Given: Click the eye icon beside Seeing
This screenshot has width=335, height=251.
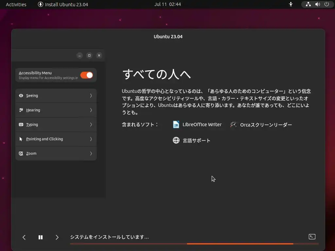Looking at the screenshot, I should pos(21,96).
